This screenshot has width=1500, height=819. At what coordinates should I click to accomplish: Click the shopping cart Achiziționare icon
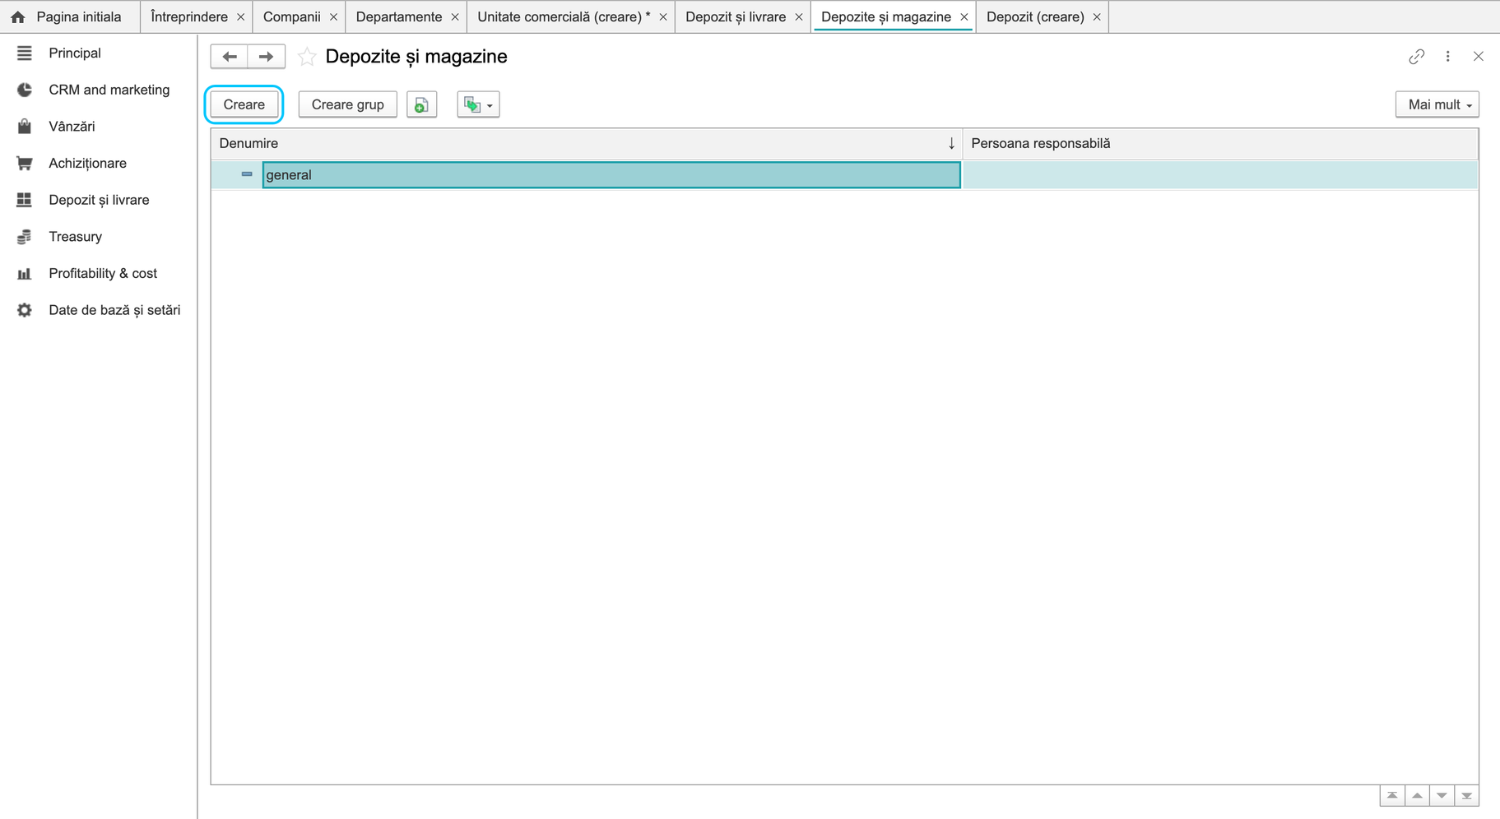25,164
